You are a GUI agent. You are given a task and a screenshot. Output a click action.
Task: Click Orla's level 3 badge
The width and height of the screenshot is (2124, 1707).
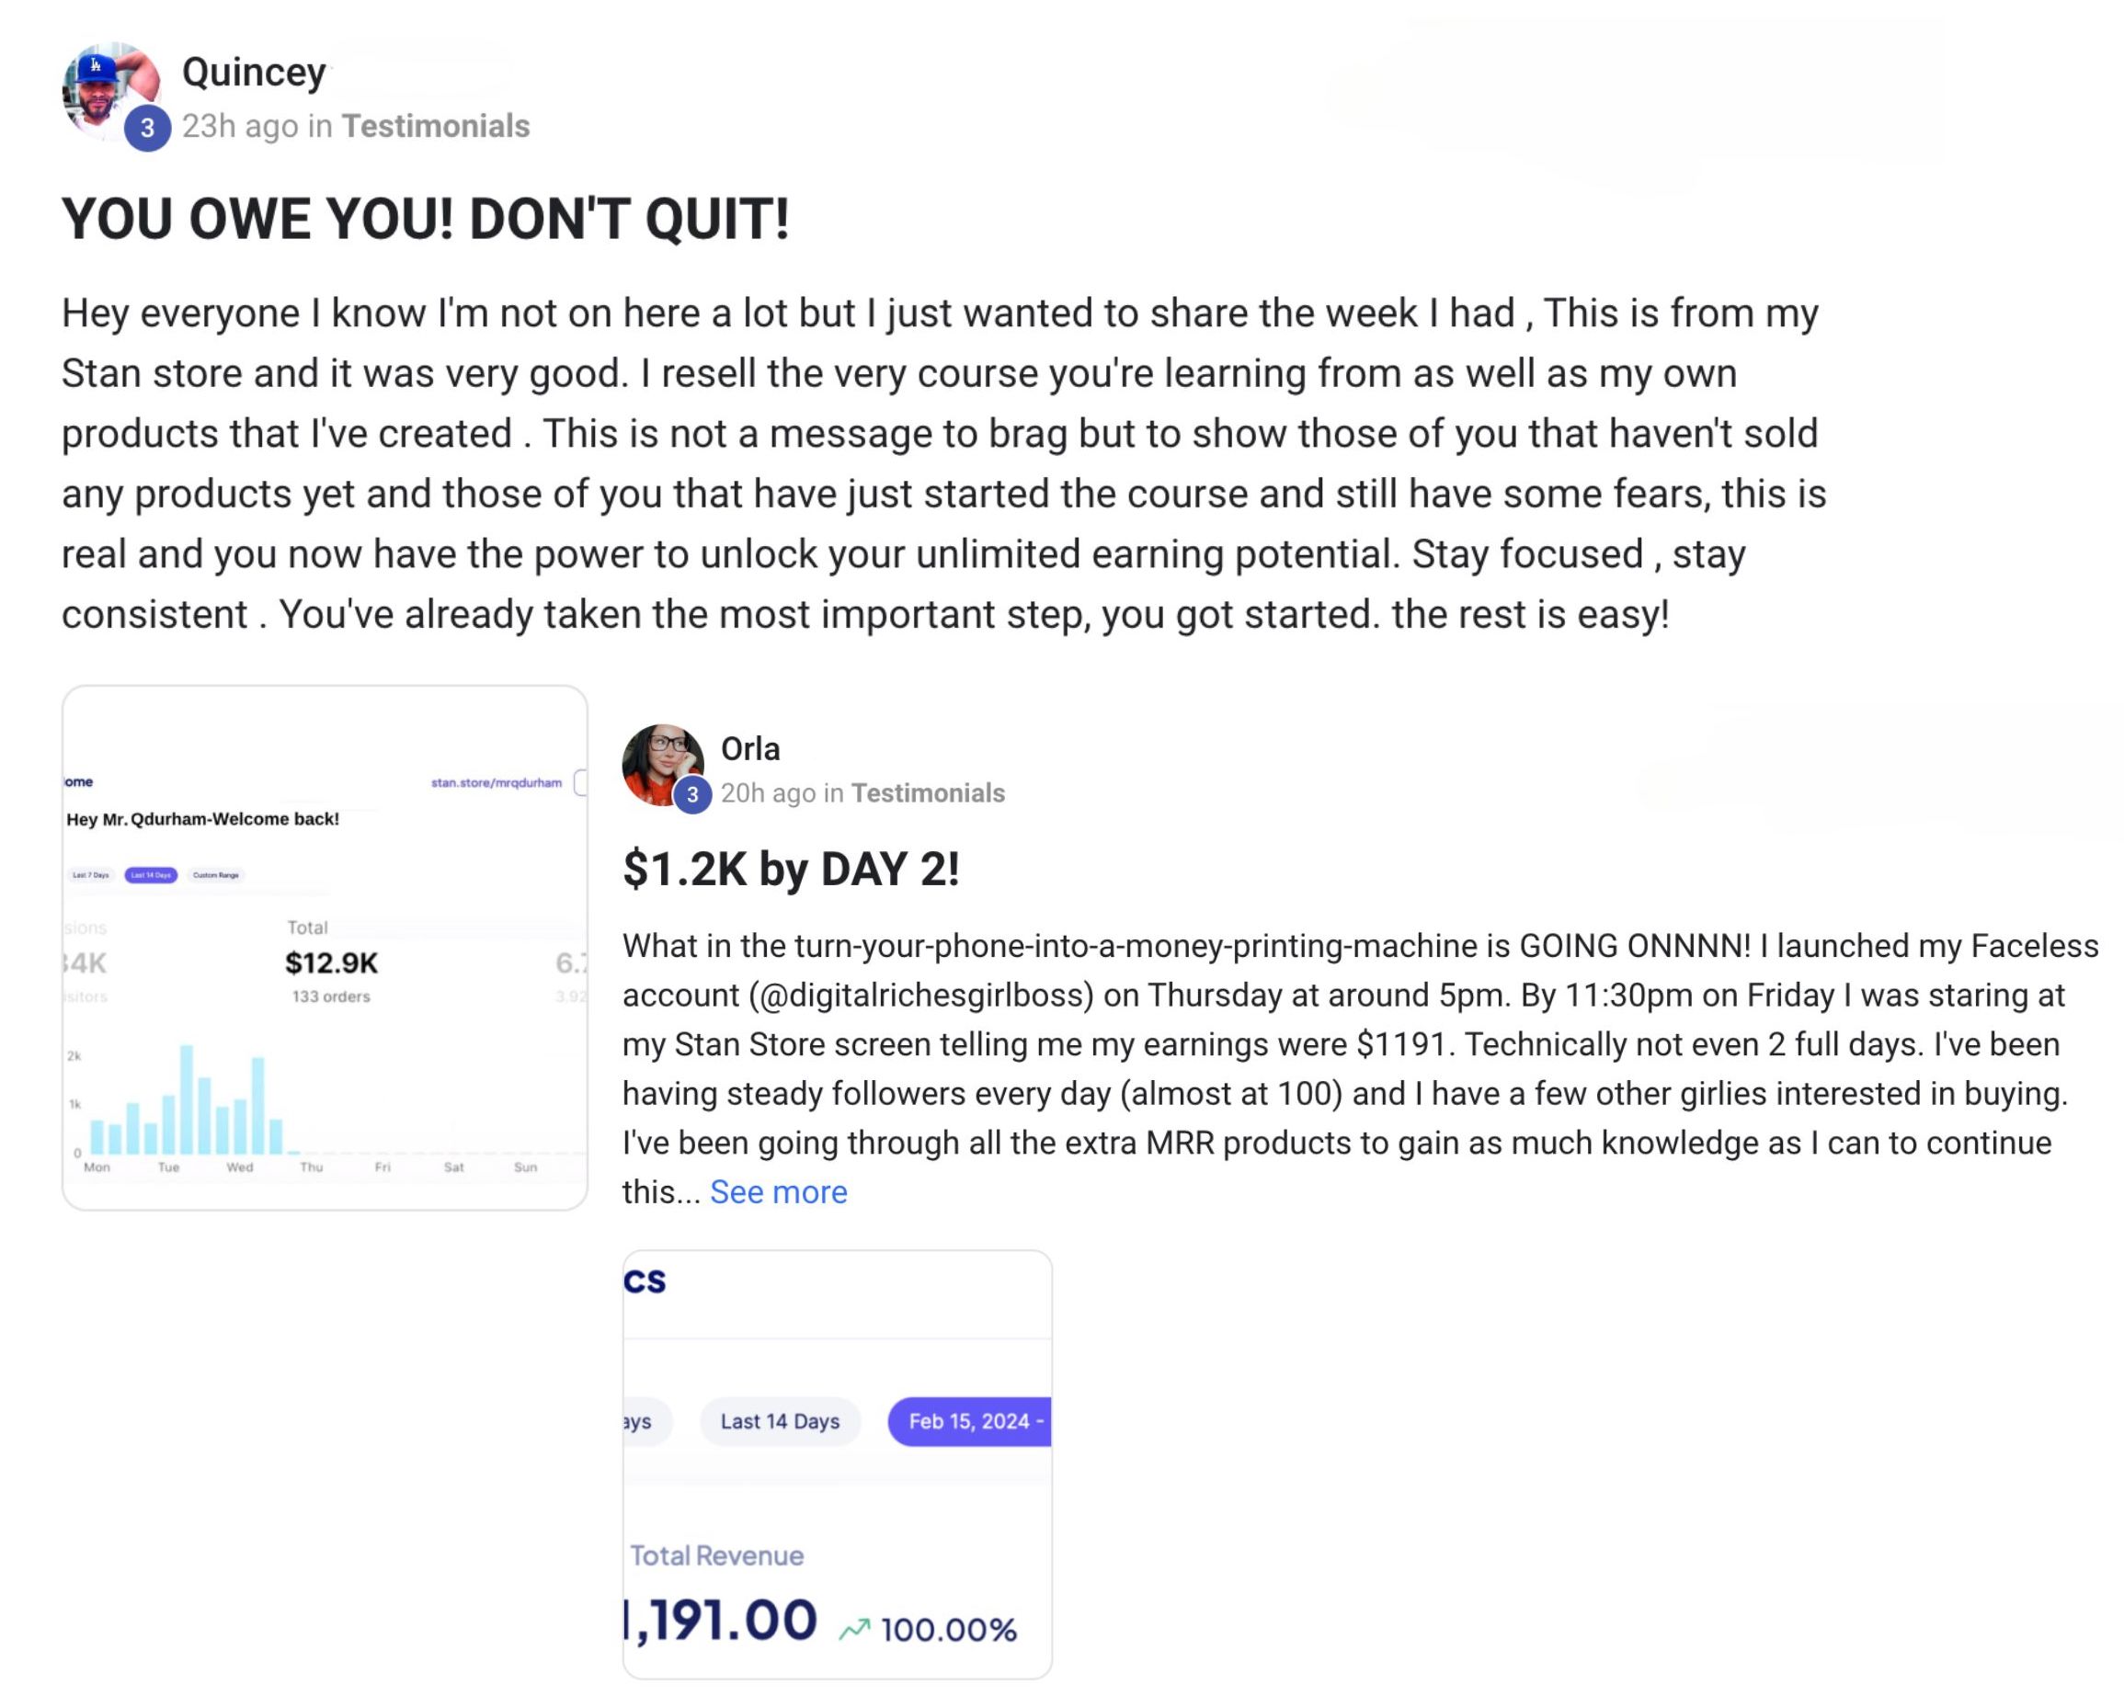(x=692, y=795)
